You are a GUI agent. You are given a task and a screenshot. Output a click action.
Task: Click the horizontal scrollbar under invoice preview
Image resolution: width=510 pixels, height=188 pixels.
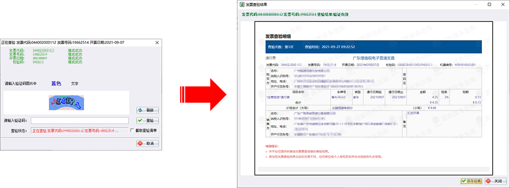tap(373, 169)
